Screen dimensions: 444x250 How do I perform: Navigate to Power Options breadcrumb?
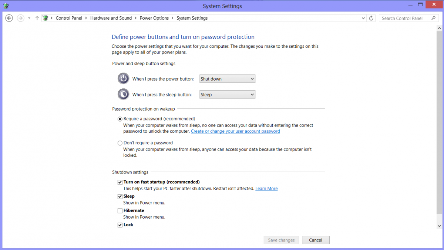click(x=154, y=18)
